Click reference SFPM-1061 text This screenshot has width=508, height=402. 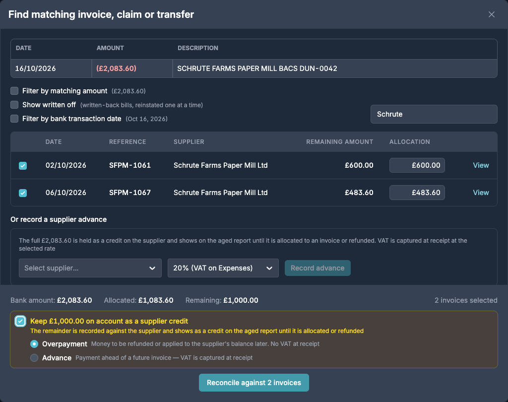click(130, 165)
